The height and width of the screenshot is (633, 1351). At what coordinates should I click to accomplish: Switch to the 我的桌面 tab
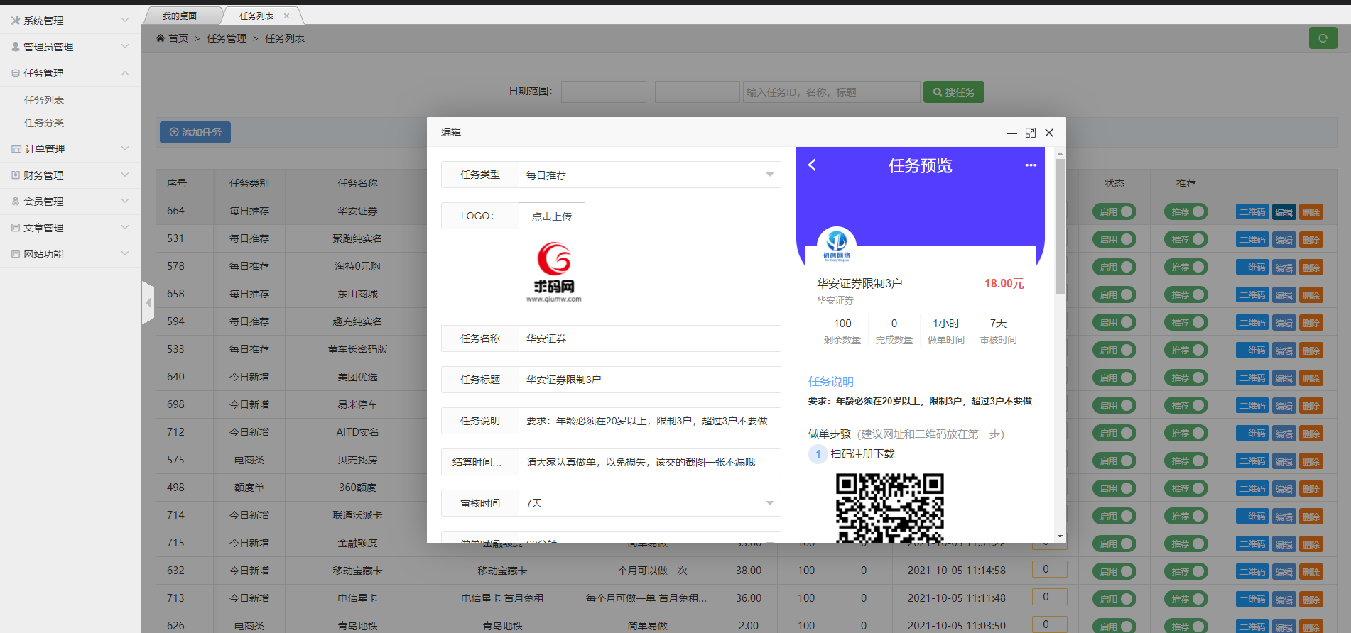point(180,16)
